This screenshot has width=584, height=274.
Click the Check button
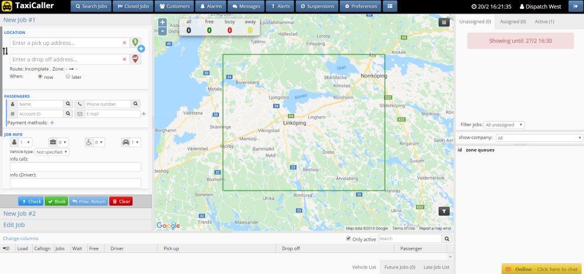[30, 202]
